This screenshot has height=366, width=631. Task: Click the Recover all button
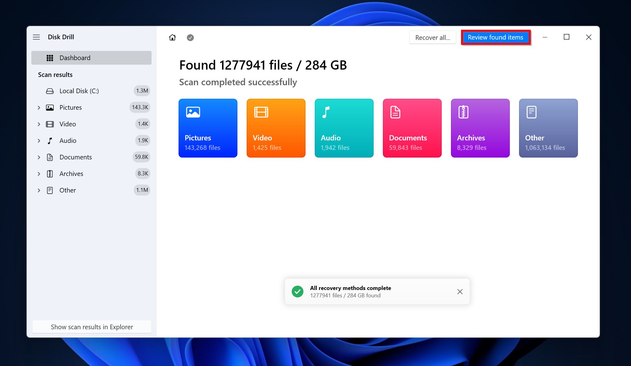tap(432, 37)
